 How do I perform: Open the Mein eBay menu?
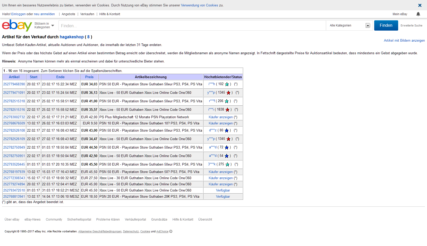coord(400,14)
